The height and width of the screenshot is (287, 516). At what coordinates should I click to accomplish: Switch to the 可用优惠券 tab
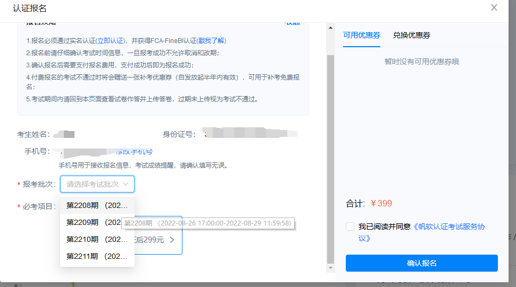tap(361, 35)
